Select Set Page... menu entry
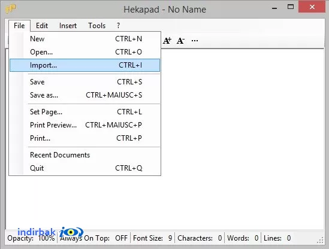 [84, 112]
